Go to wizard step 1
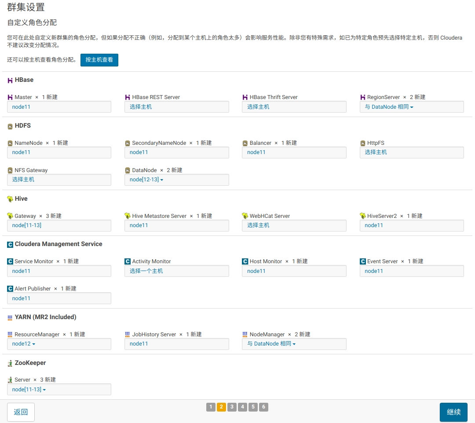475x423 pixels. click(211, 407)
